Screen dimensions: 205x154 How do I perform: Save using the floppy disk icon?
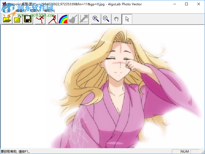pyautogui.click(x=28, y=19)
